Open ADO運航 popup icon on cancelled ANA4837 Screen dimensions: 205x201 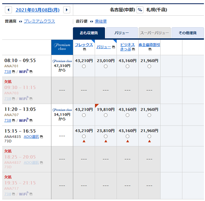coord(41,162)
